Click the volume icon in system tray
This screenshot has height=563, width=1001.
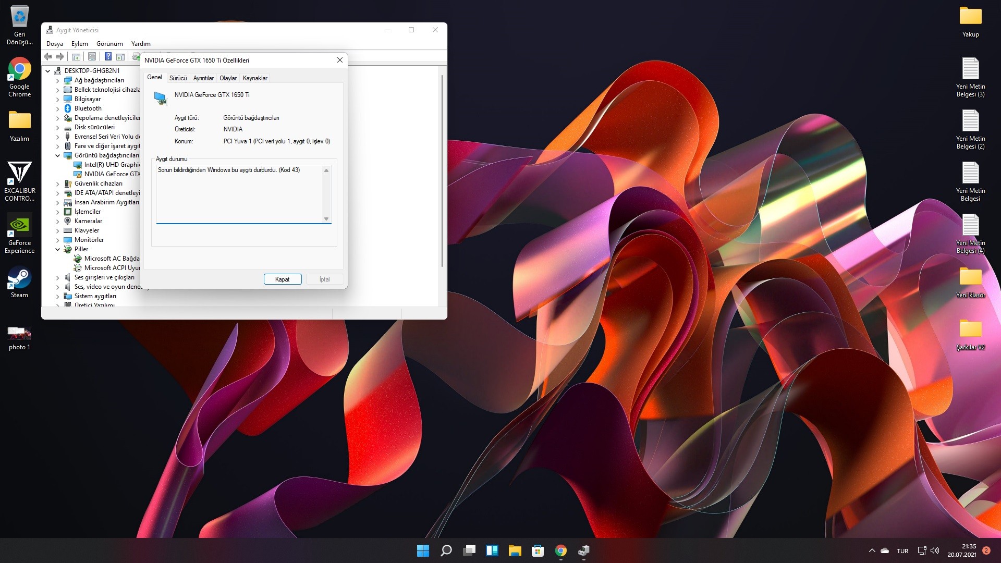[935, 550]
